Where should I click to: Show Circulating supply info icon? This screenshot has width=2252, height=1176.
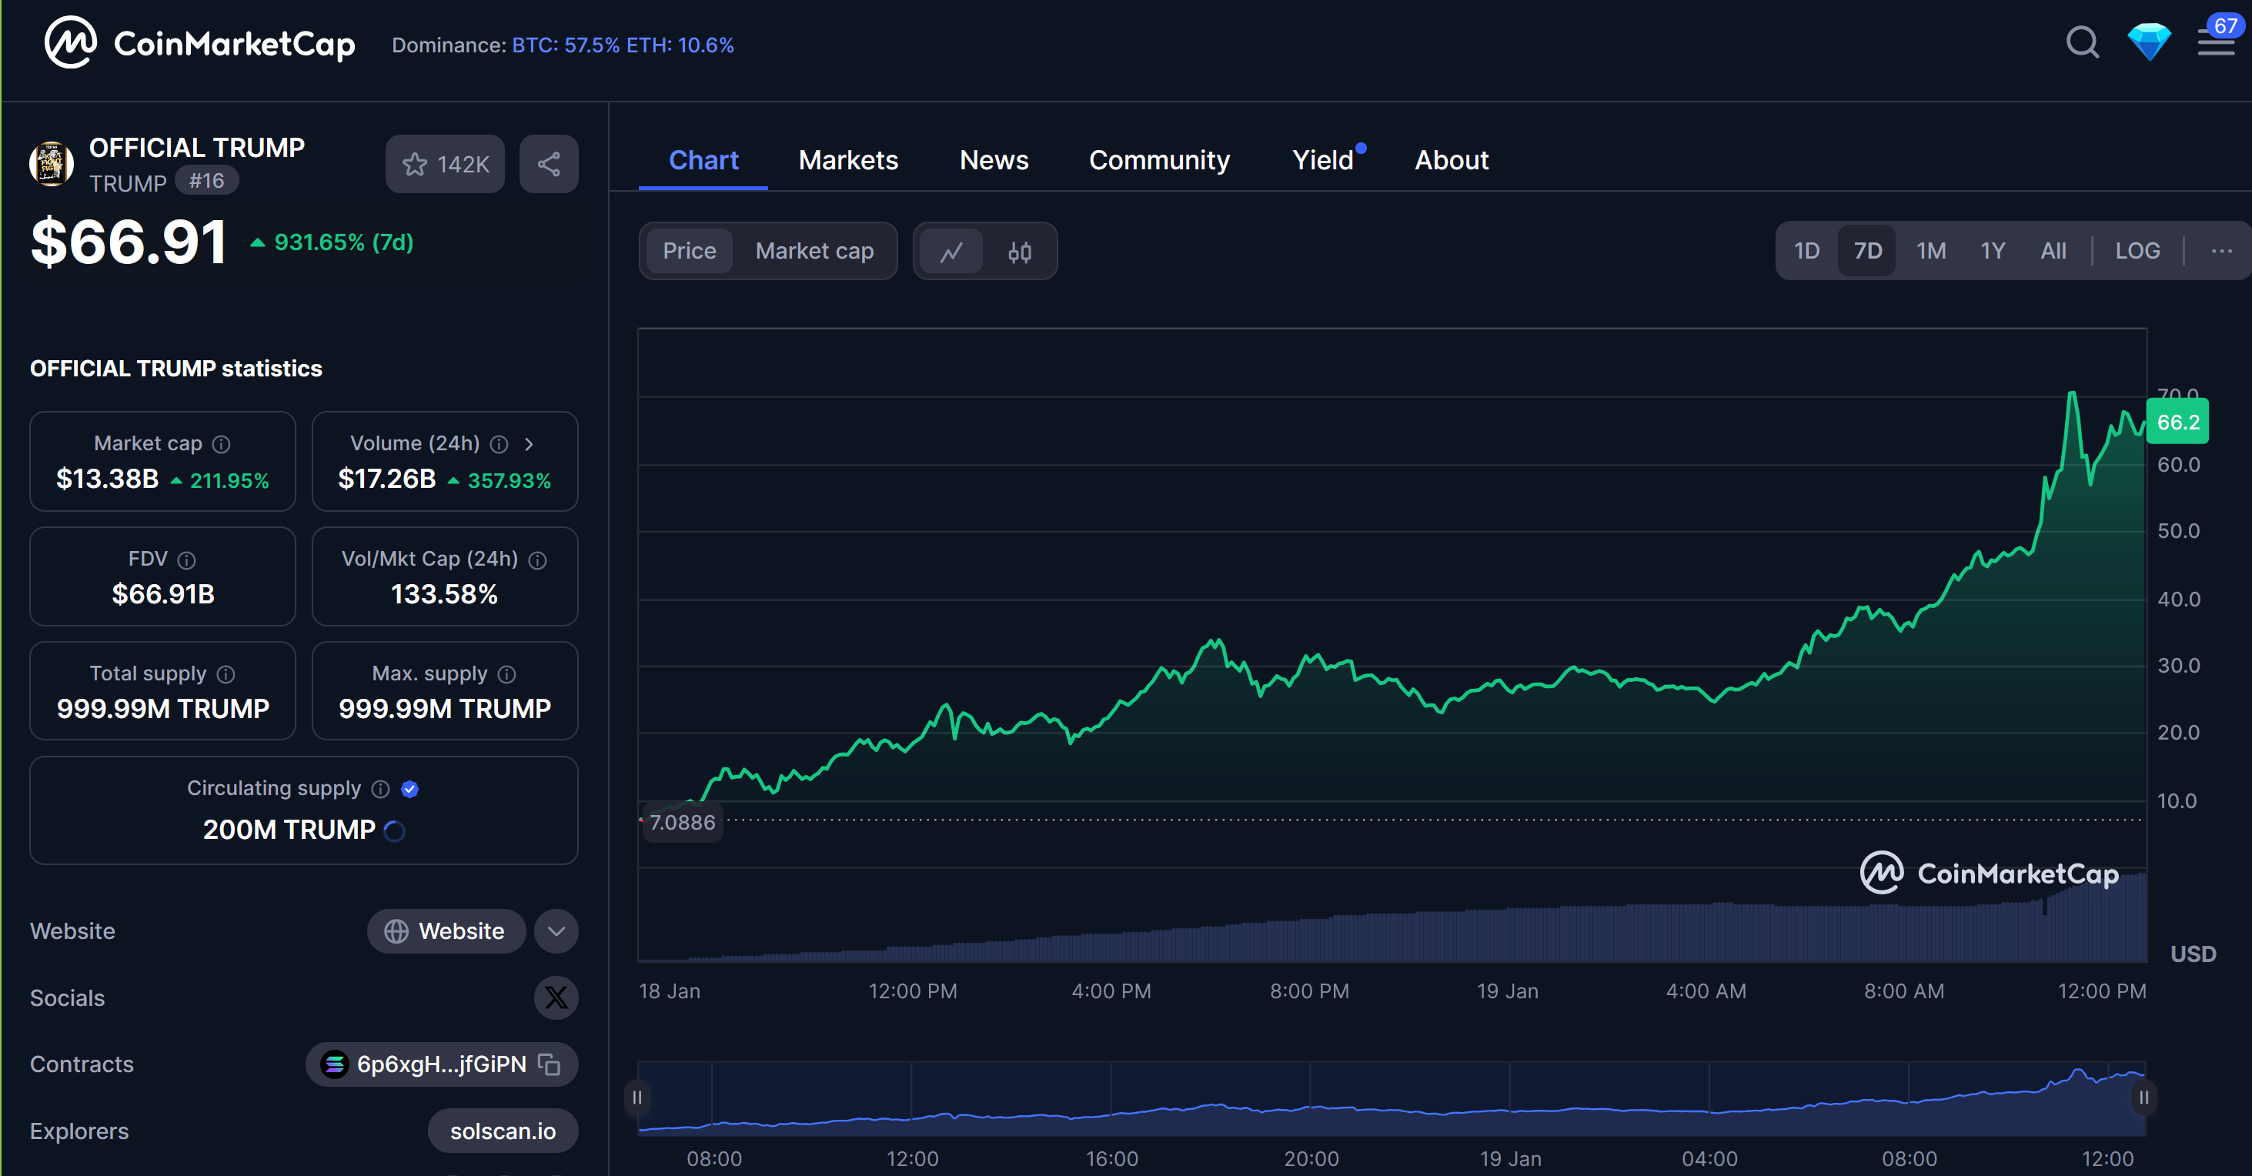[x=380, y=789]
